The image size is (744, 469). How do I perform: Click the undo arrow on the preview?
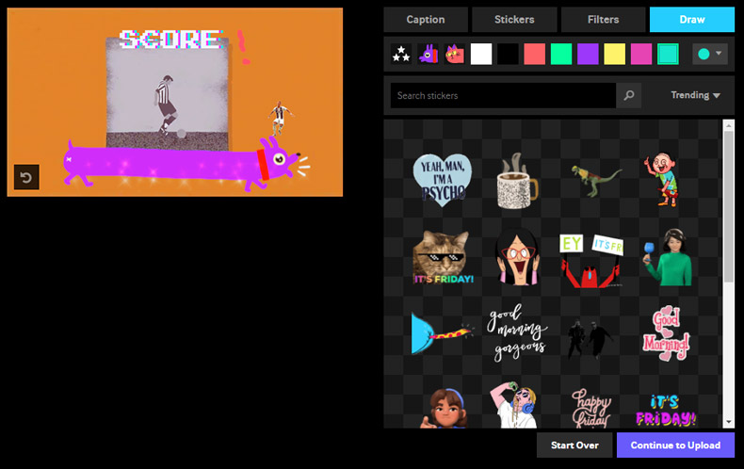point(26,177)
